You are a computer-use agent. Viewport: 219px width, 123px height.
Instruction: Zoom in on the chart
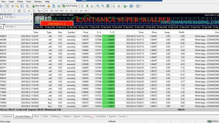98,6
